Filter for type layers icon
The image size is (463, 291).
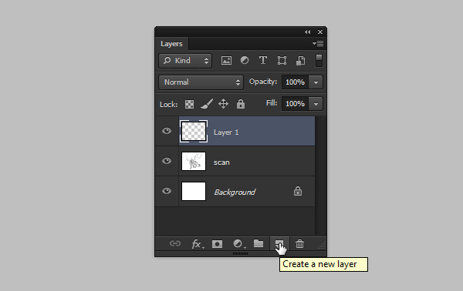click(x=263, y=60)
